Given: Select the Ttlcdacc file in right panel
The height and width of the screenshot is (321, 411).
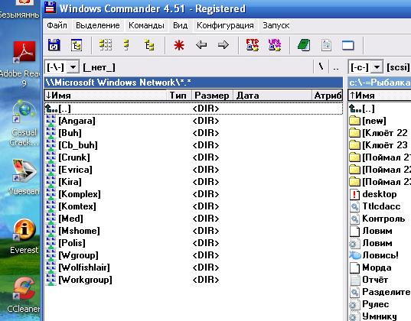Looking at the screenshot, I should tap(380, 206).
